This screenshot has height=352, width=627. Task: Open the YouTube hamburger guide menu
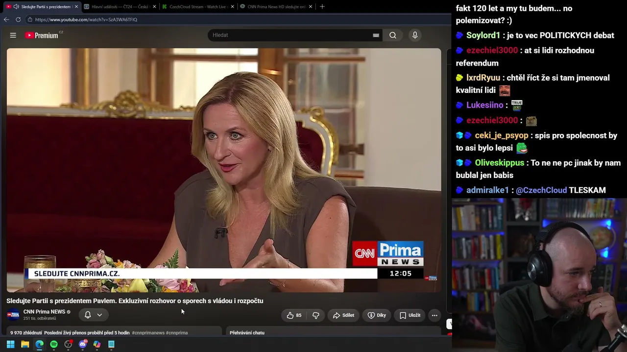[13, 35]
